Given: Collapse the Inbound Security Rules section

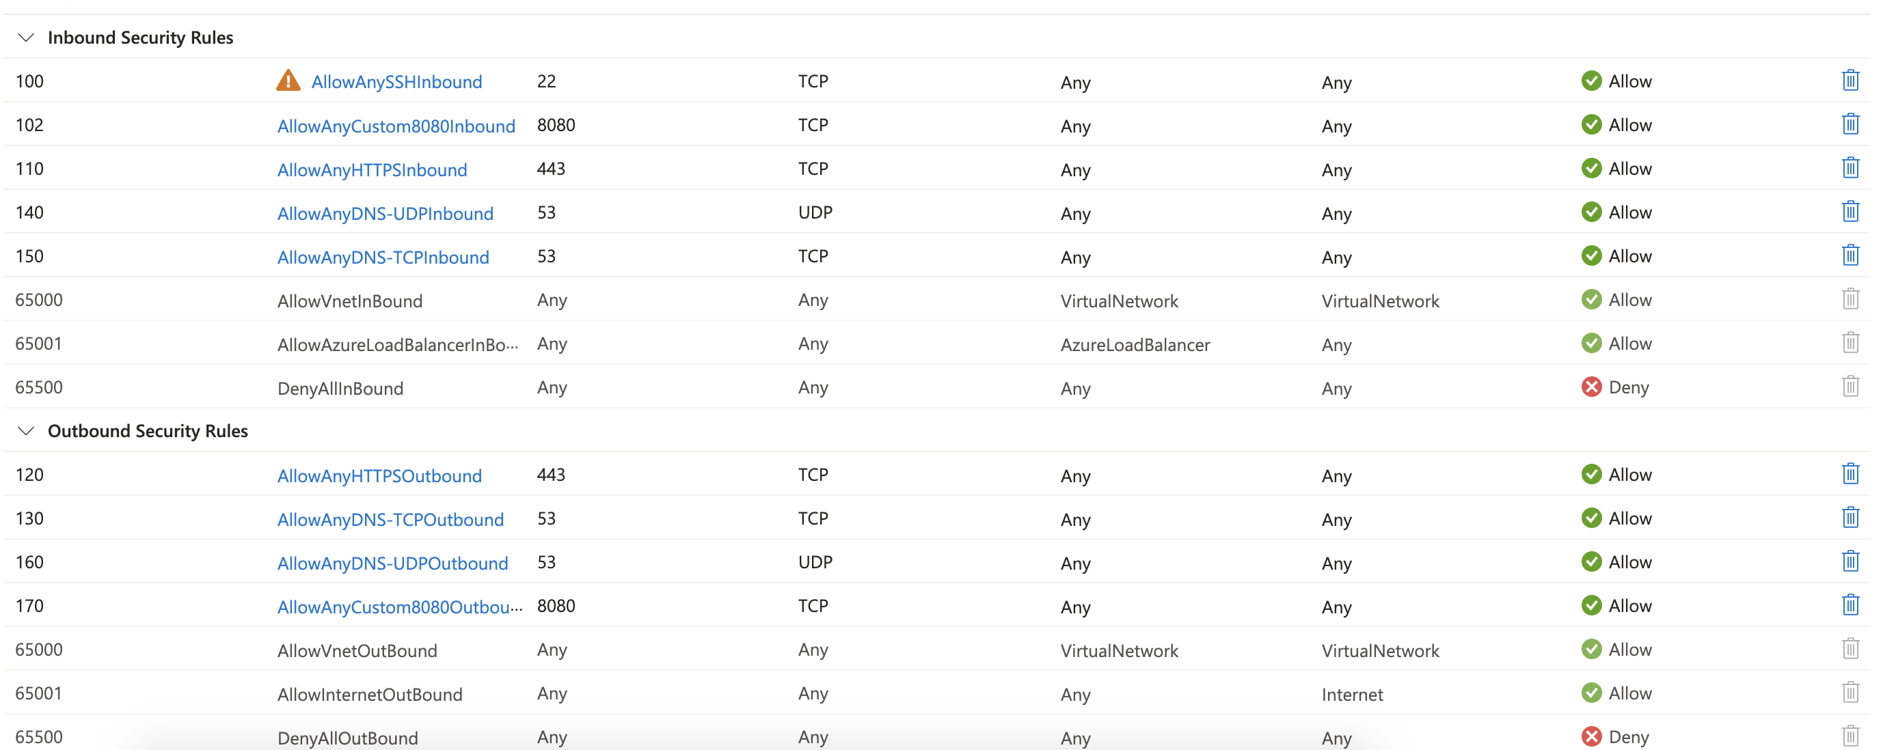Looking at the screenshot, I should point(26,38).
